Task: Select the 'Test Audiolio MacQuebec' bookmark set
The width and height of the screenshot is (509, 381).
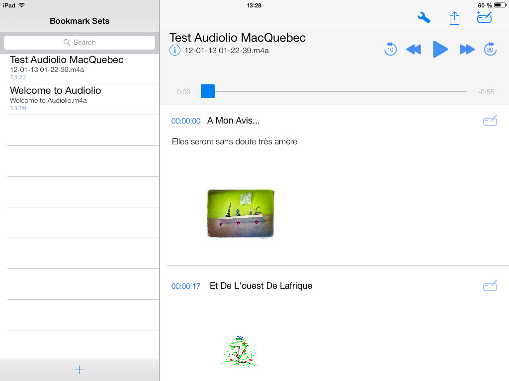Action: 80,68
